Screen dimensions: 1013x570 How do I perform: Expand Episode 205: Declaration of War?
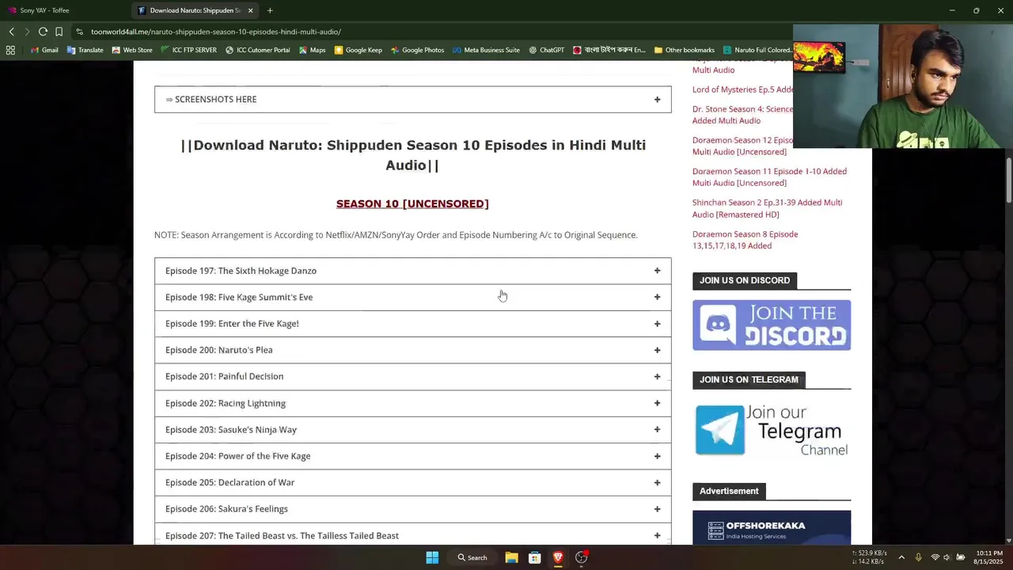tap(412, 482)
